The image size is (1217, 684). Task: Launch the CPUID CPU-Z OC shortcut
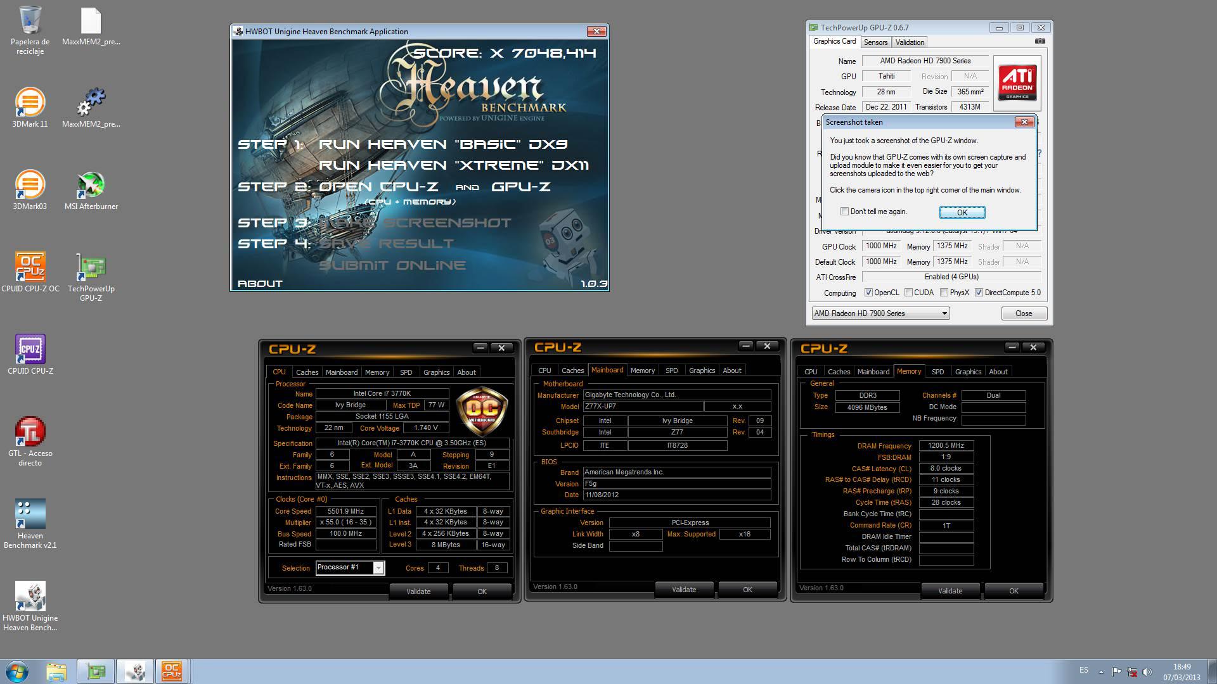tap(30, 272)
